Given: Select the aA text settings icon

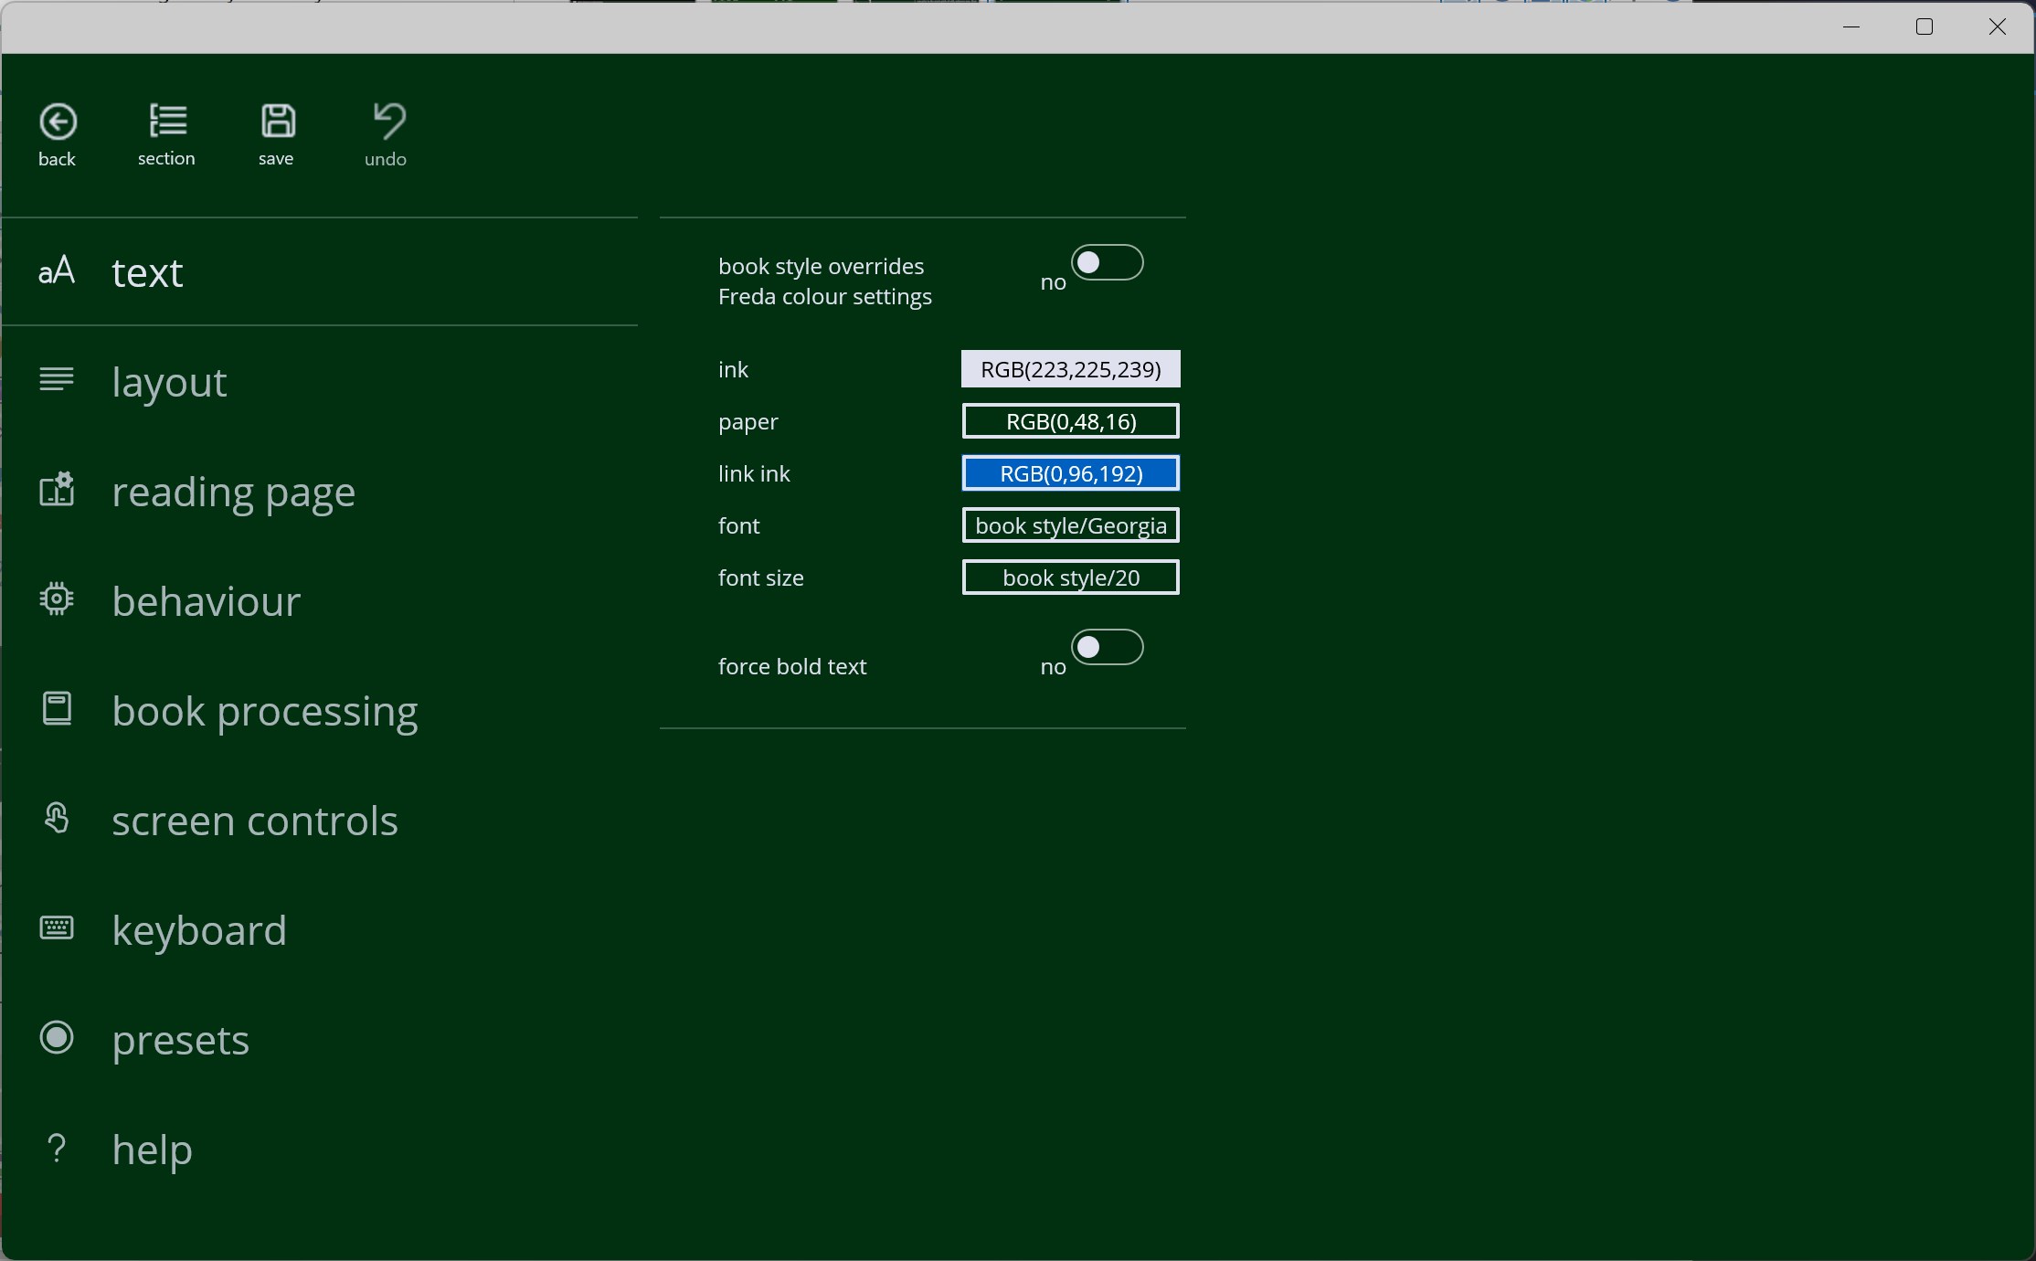Looking at the screenshot, I should click(57, 270).
